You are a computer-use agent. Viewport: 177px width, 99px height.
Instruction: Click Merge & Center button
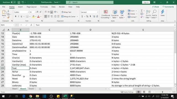(69, 16)
